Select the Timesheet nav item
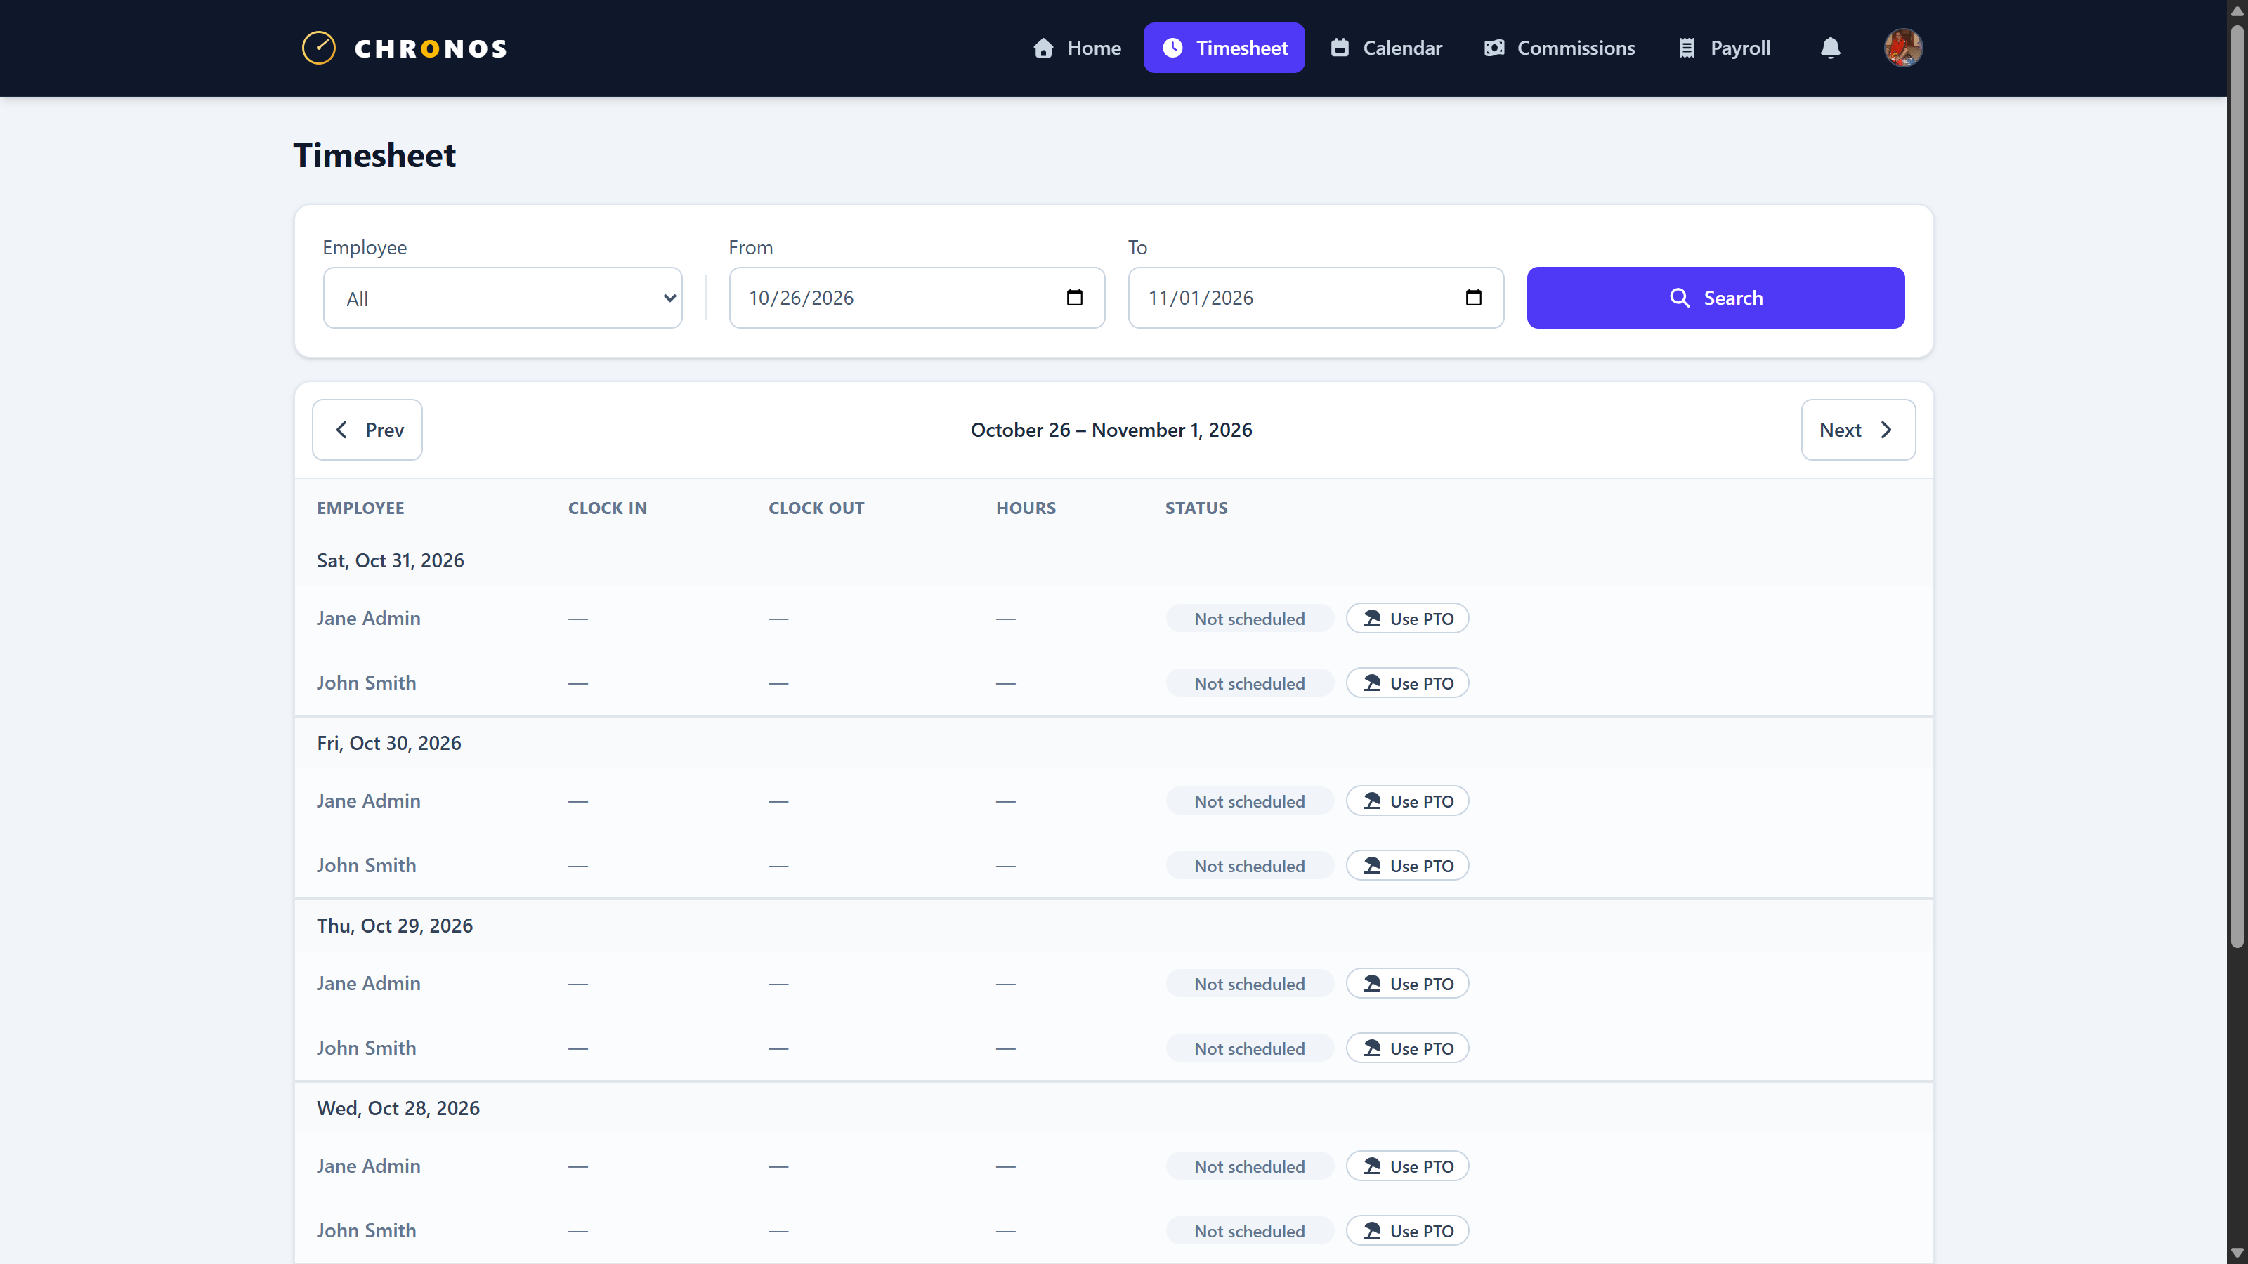 point(1224,48)
